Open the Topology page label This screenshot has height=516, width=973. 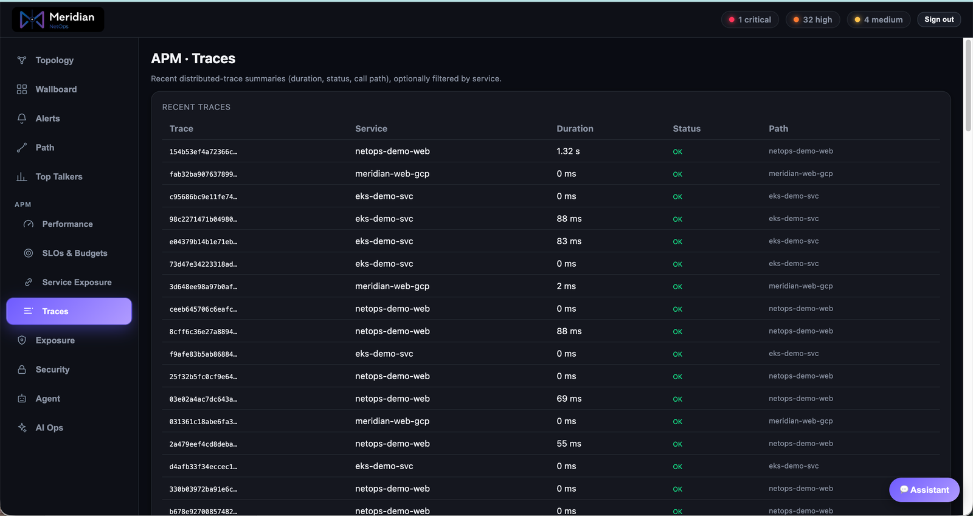tap(55, 60)
